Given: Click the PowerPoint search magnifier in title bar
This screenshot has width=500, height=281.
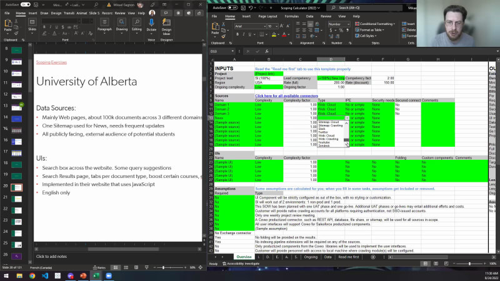Looking at the screenshot, I should coord(96,5).
